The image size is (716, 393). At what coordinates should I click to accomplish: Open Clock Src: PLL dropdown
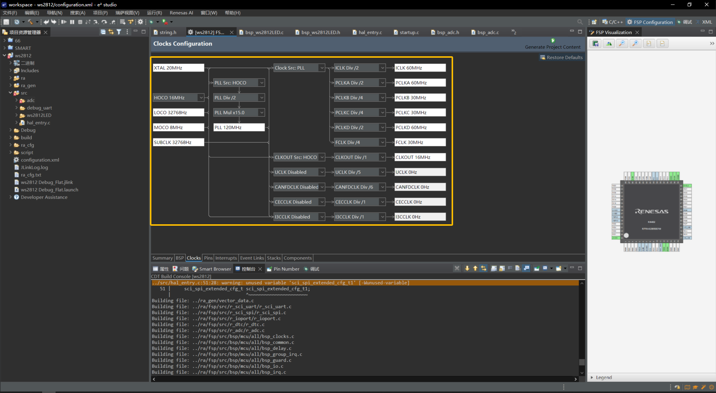322,68
